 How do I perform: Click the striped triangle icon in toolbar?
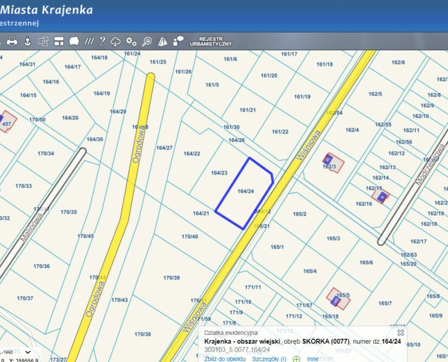point(163,41)
